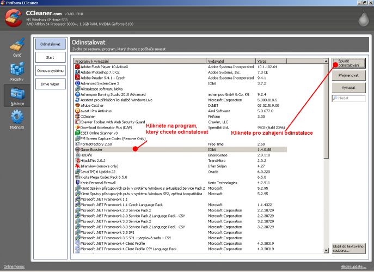Click the Game Booster icon

pos(77,149)
